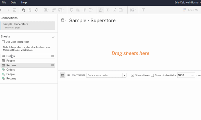Viewport: 201px width, 120px height.
Task: Open the Highlight dropdown arrow
Action: 102,10
